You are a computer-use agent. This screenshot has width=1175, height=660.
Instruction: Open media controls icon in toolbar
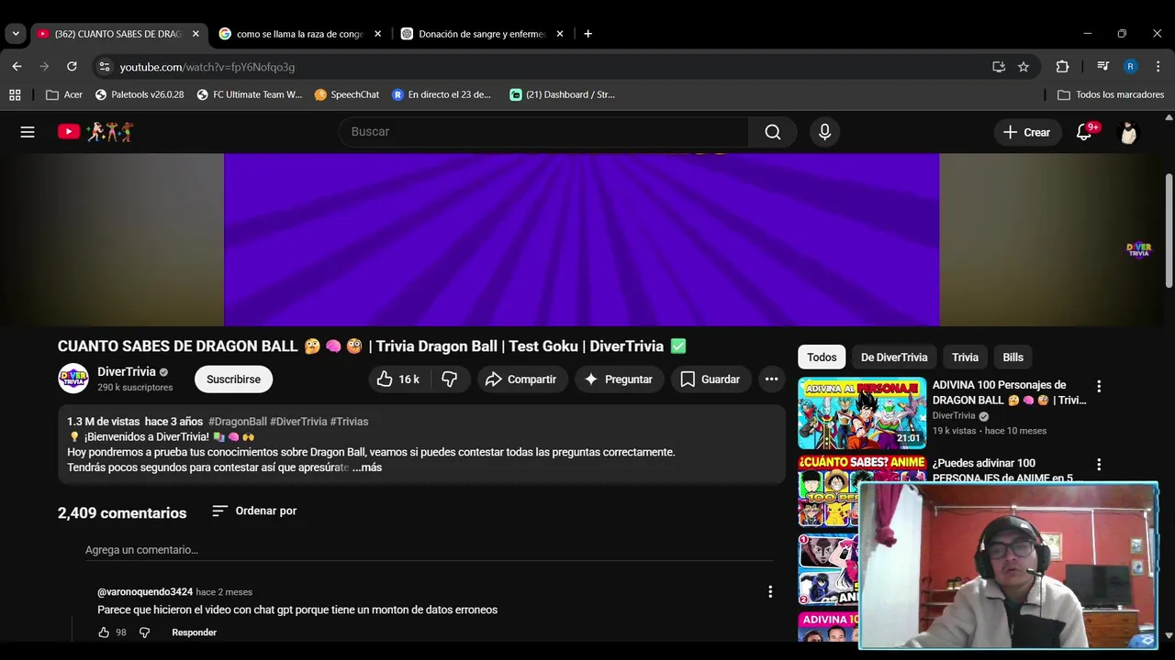[x=1103, y=67]
